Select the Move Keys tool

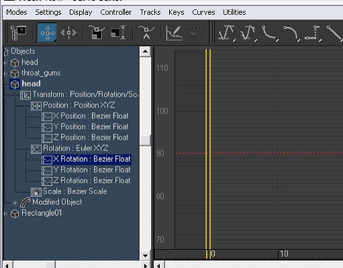point(47,33)
